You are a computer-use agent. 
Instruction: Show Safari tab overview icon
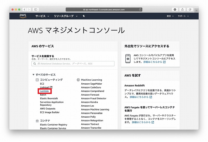tap(190, 10)
